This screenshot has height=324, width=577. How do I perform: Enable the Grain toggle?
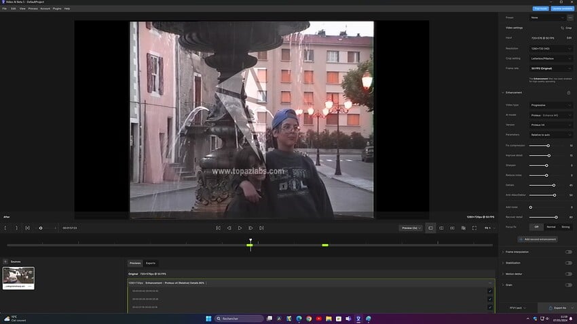pos(568,285)
